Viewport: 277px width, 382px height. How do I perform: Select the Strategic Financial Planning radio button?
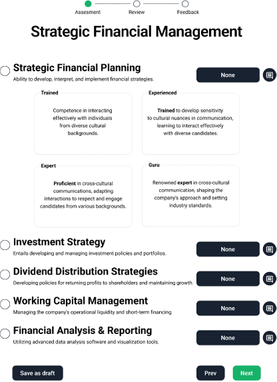(x=5, y=71)
